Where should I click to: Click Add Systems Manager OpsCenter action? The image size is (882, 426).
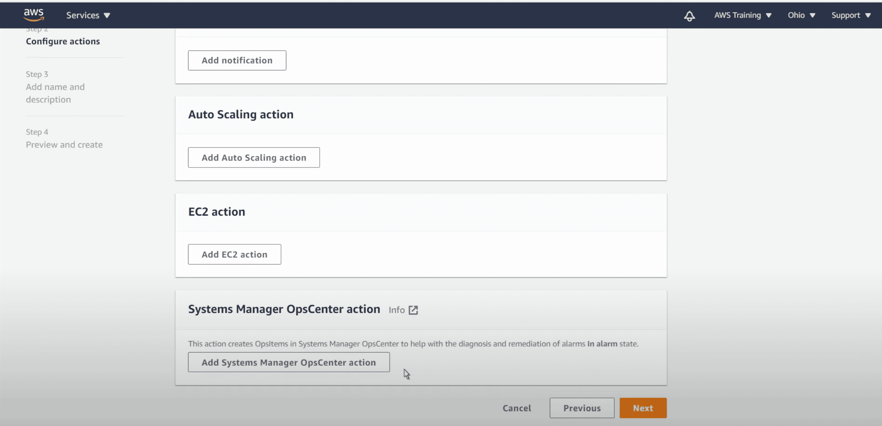tap(289, 362)
